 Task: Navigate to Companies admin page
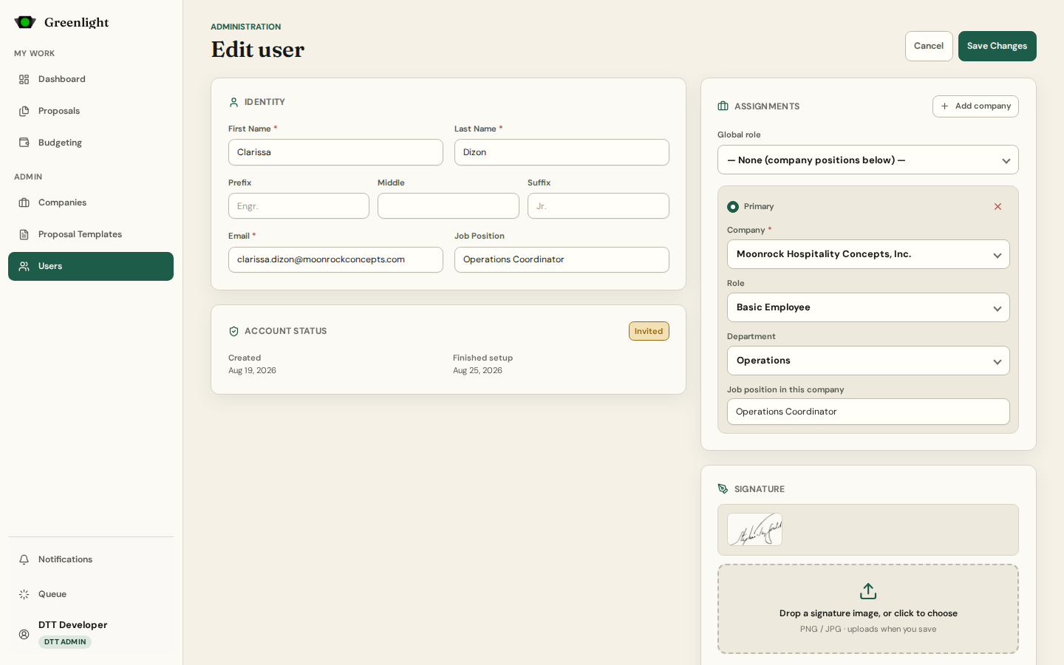pos(91,202)
